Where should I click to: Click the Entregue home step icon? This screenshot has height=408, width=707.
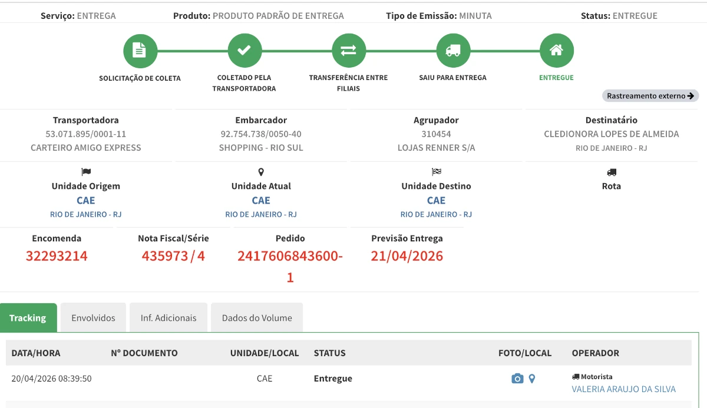tap(556, 51)
